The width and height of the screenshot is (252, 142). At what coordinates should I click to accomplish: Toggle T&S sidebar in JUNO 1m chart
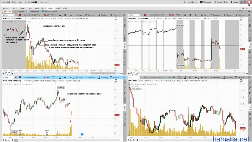[x=125, y=26]
